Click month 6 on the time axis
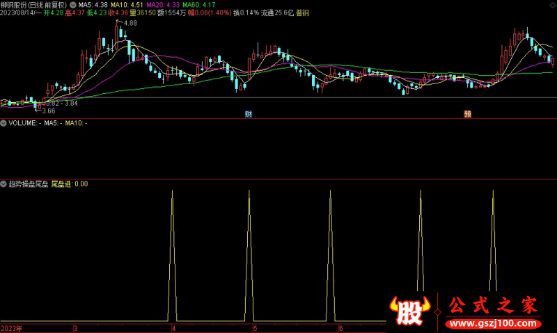This screenshot has width=557, height=333. [340, 328]
